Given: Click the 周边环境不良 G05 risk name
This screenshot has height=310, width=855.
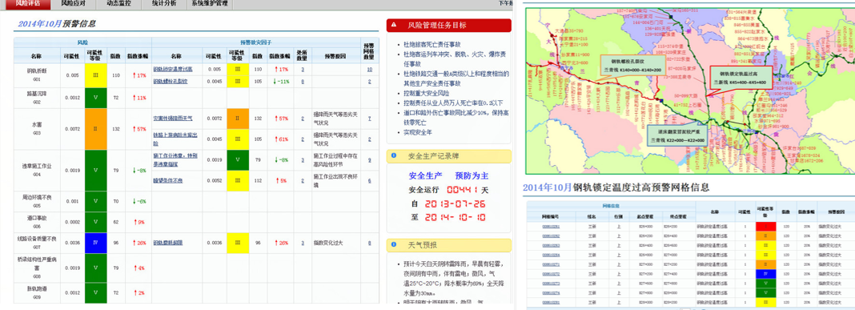Looking at the screenshot, I should tap(36, 201).
